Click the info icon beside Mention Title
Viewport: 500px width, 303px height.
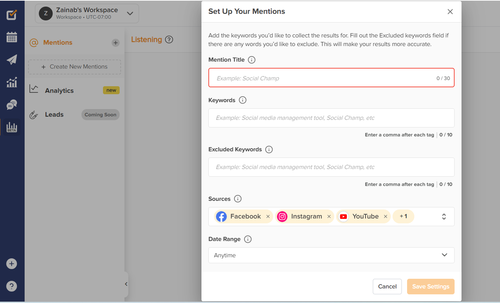(x=251, y=60)
